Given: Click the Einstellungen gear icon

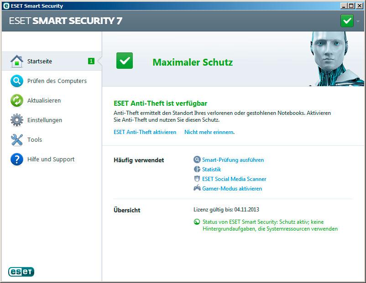Looking at the screenshot, I should coord(17,120).
